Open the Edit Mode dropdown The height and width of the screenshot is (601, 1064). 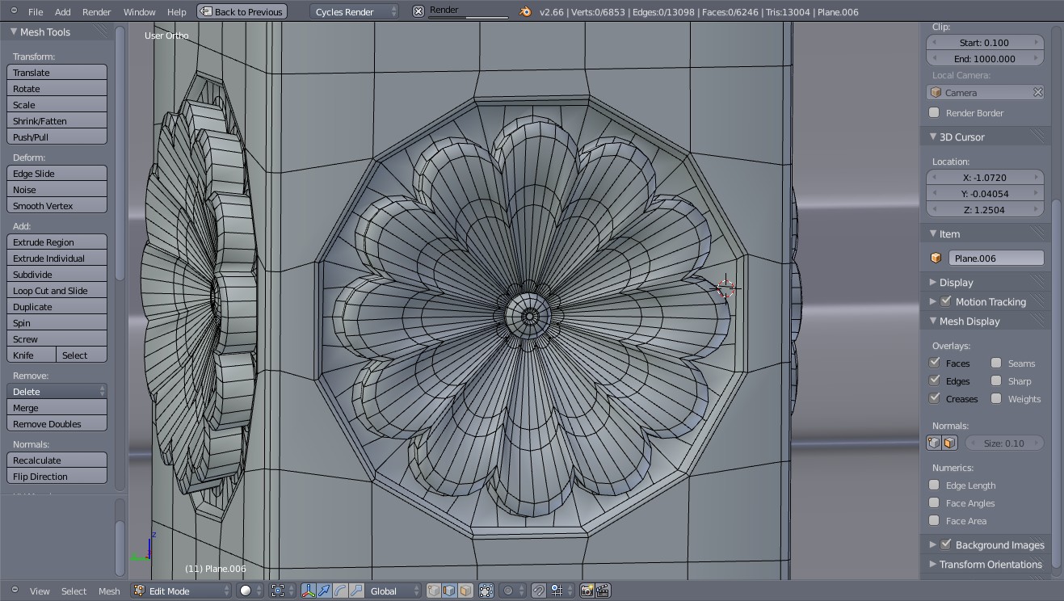182,590
